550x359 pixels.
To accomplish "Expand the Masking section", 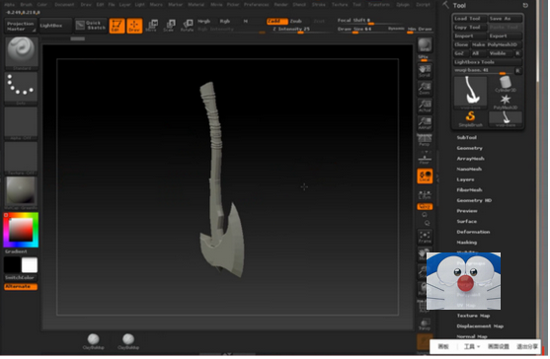I will click(466, 243).
